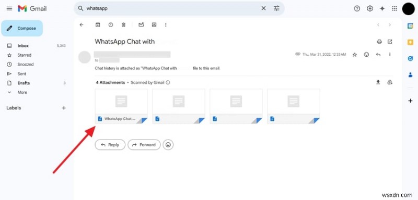Click the reply arrow icon near date
Image resolution: width=418 pixels, height=200 pixels.
378,55
